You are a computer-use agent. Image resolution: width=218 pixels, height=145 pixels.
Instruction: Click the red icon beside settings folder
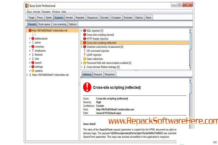click(x=33, y=67)
